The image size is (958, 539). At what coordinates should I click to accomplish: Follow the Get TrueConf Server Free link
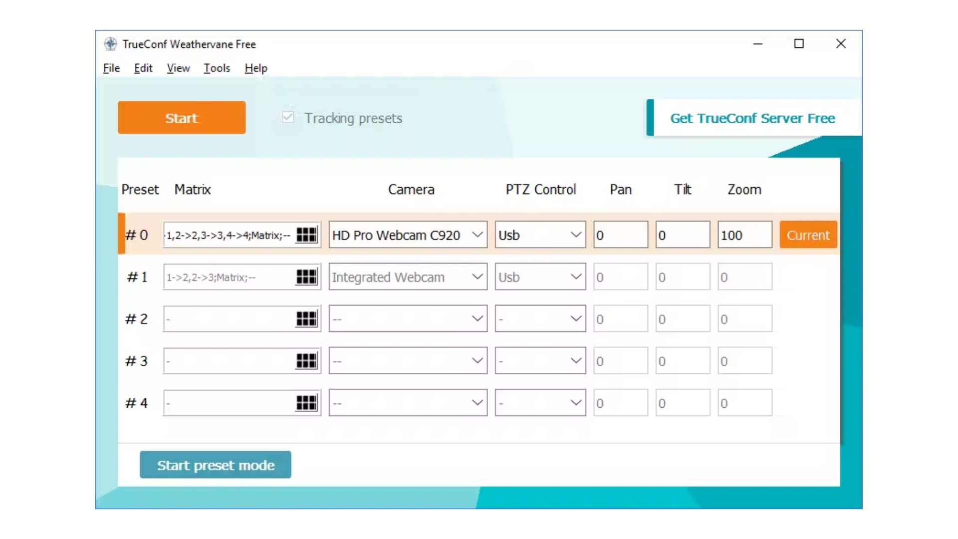coord(752,118)
